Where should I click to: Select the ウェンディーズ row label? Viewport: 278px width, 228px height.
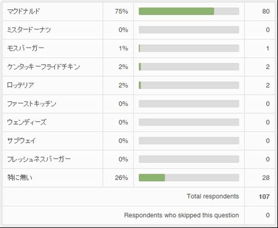[27, 122]
